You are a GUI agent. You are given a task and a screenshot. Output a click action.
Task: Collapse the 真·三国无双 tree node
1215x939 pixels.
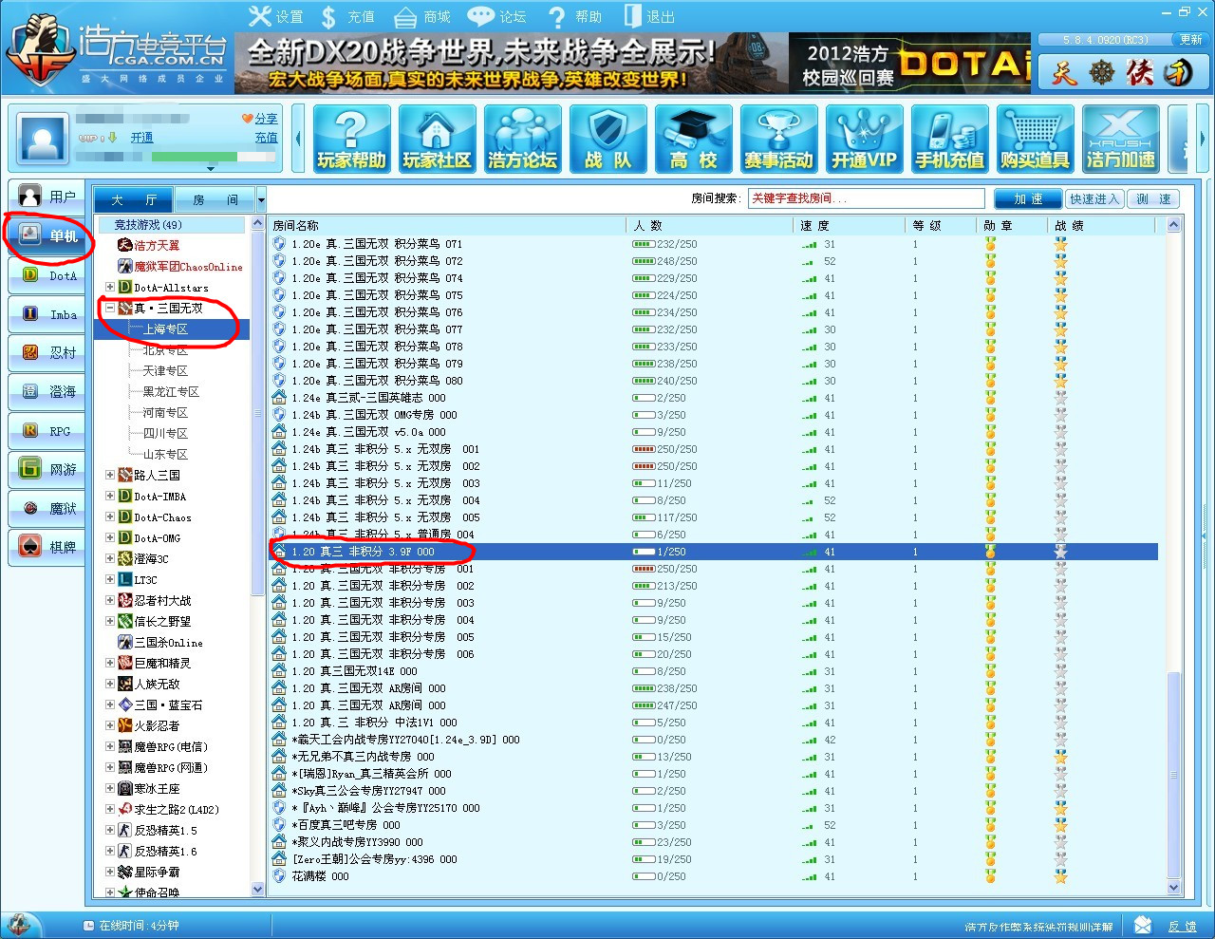tap(110, 308)
